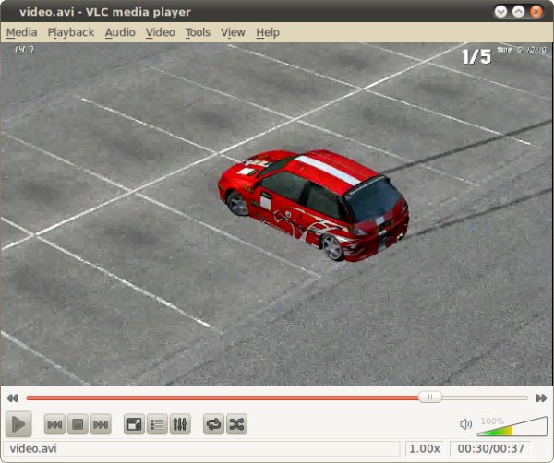Image resolution: width=554 pixels, height=463 pixels.
Task: Skip to next media track
Action: coord(101,424)
